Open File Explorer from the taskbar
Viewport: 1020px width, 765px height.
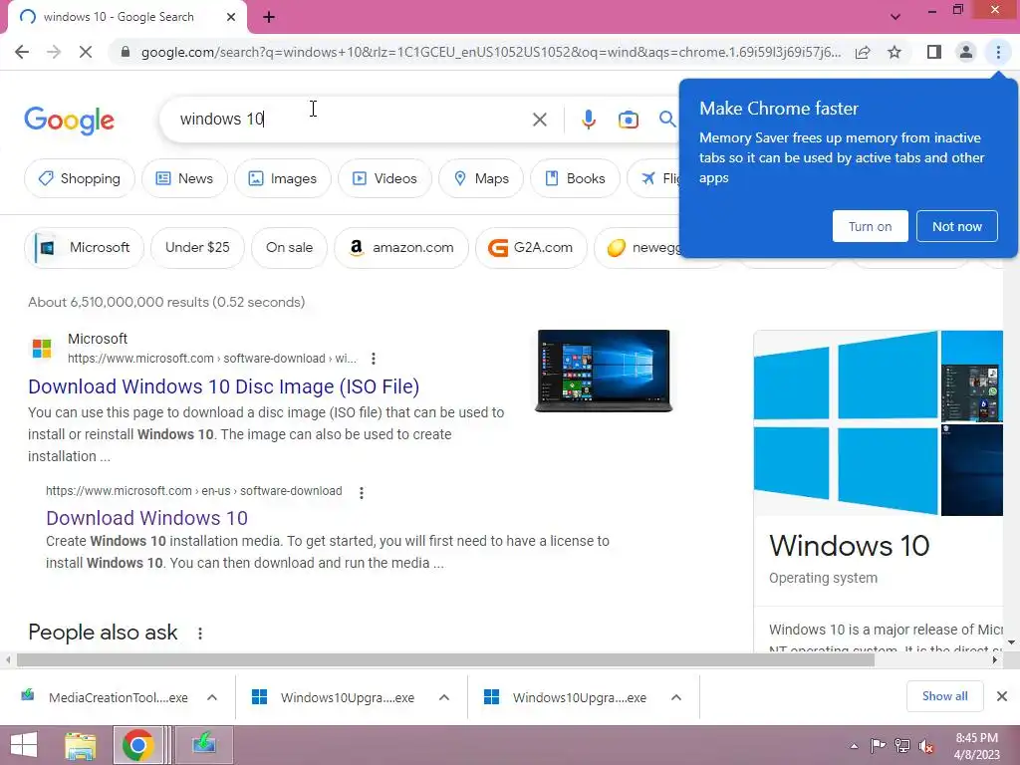80,745
